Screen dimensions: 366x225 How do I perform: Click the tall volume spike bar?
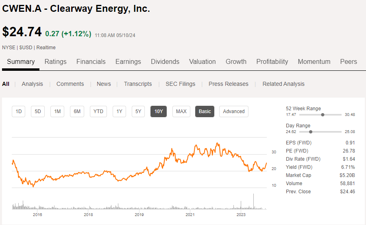[x=253, y=202]
